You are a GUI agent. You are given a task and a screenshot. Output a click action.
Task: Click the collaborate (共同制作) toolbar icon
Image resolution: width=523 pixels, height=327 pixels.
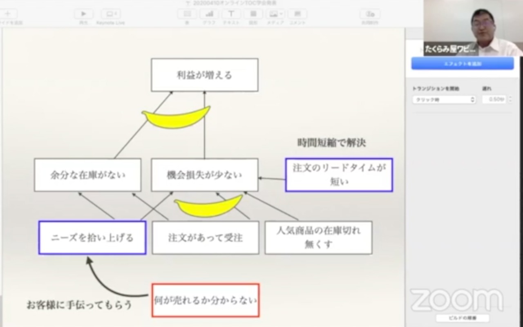coord(370,14)
